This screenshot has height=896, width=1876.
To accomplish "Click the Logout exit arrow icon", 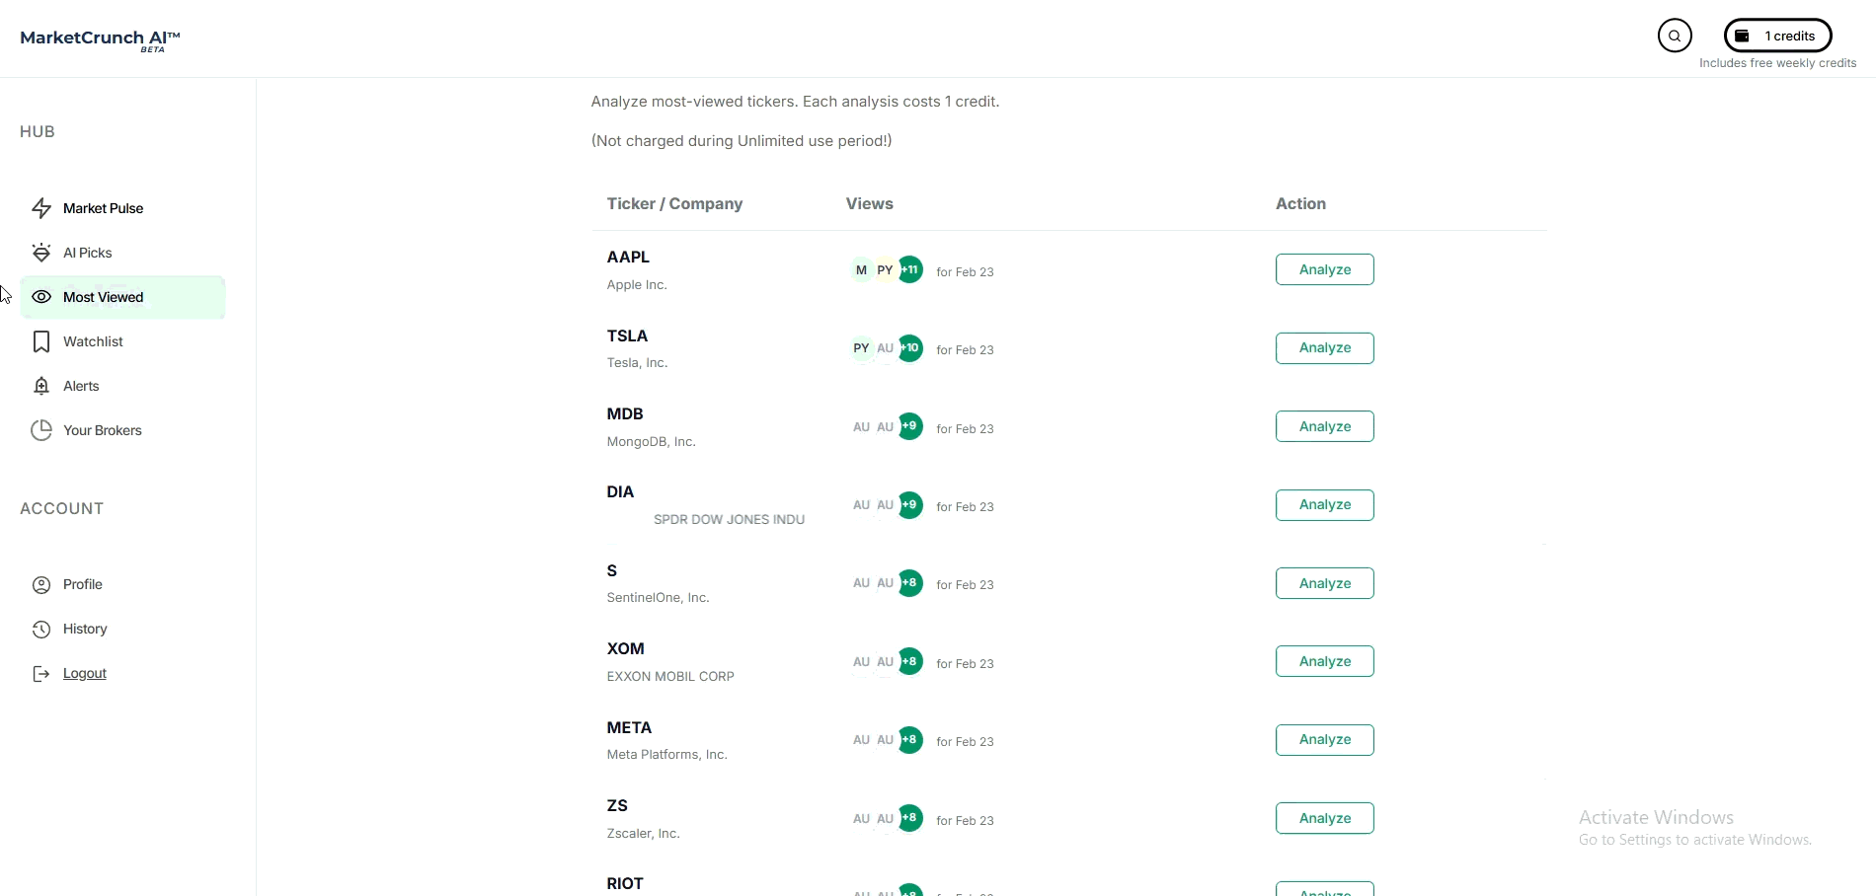I will tap(41, 673).
